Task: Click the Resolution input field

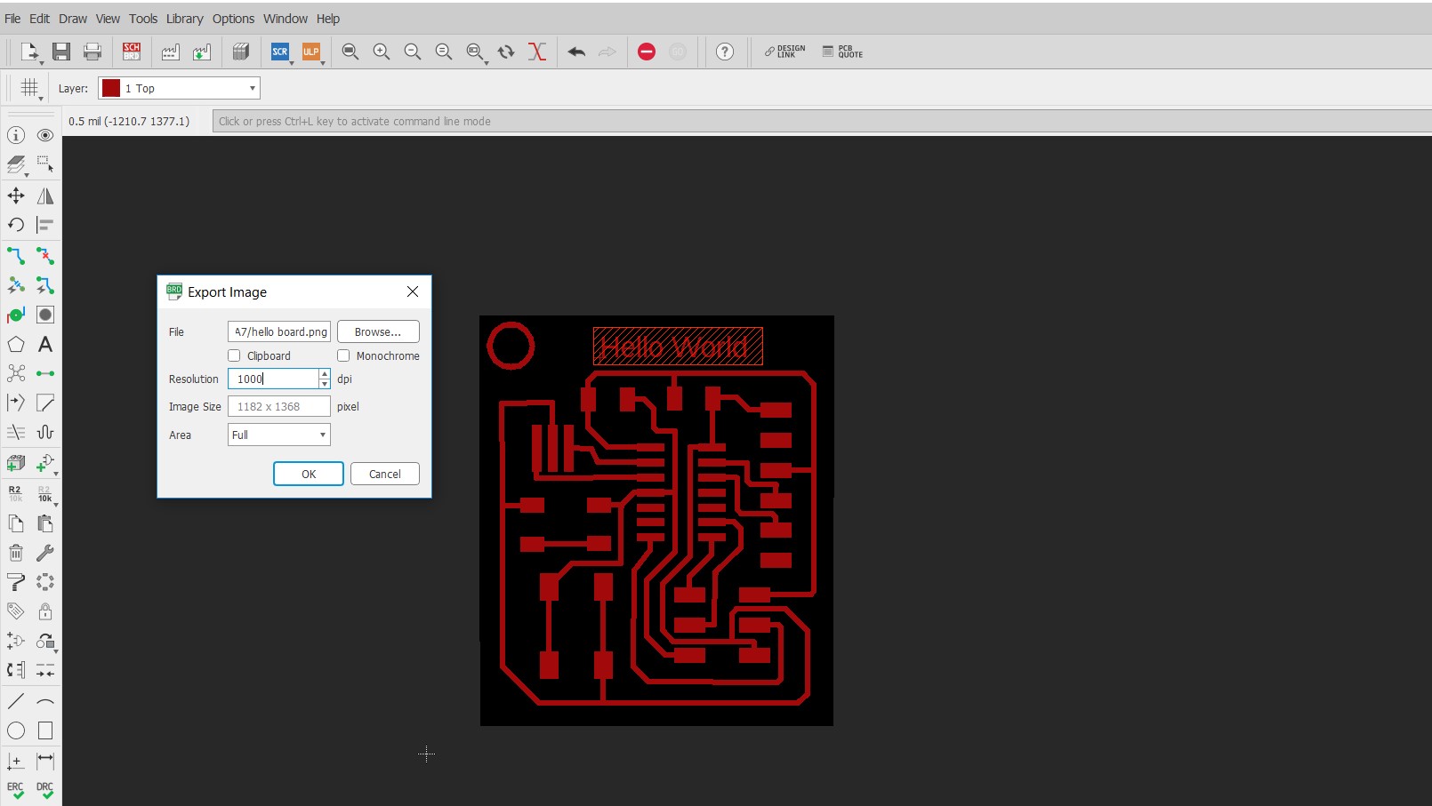Action: [x=272, y=379]
